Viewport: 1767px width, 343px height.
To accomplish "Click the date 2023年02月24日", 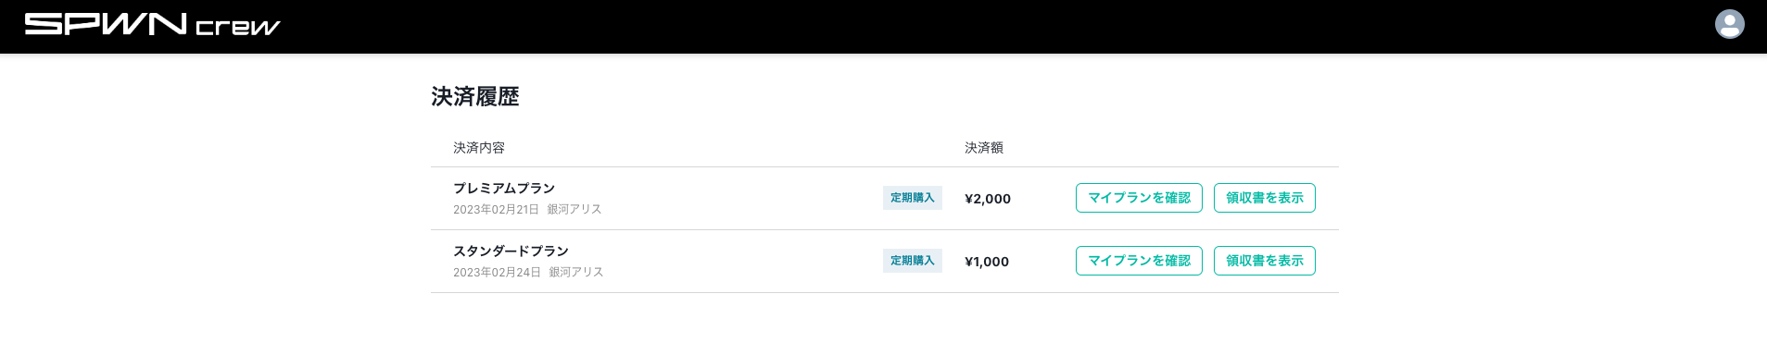I will click(x=497, y=273).
